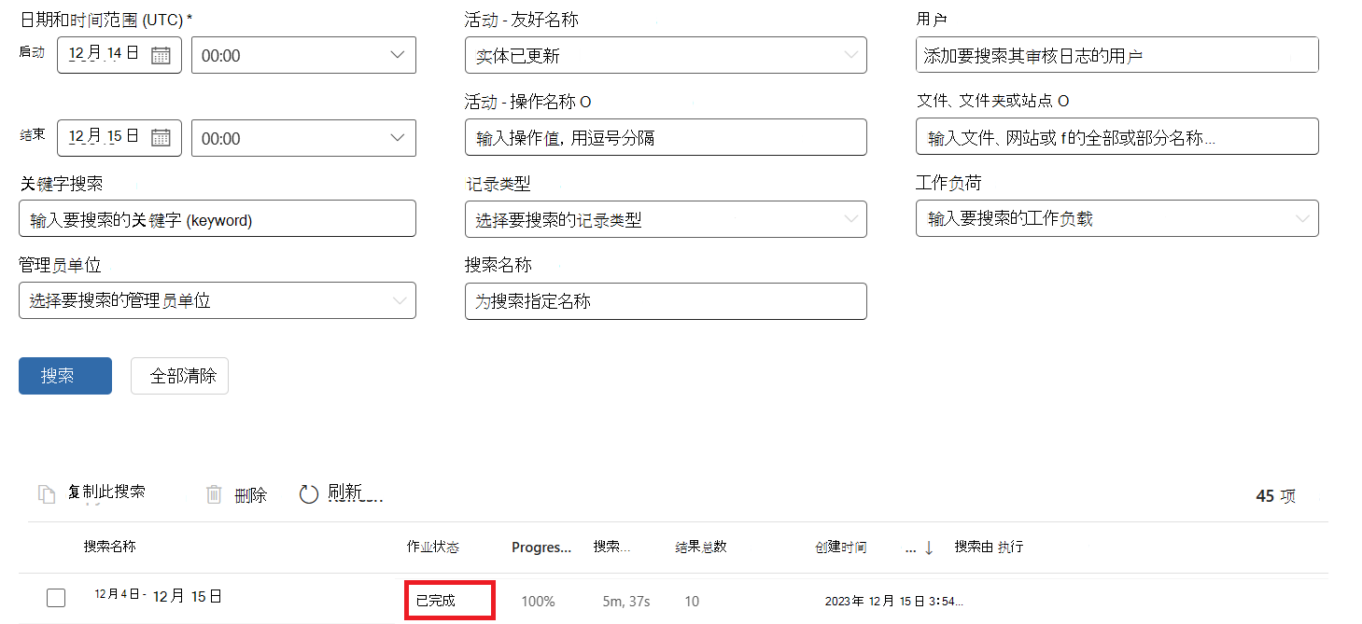Open the start date calendar icon
The image size is (1362, 624).
(161, 55)
